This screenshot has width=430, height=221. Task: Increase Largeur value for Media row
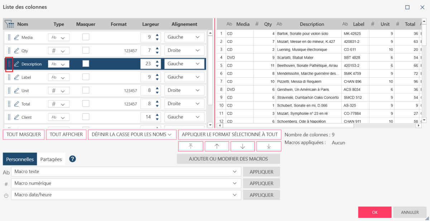[x=157, y=35]
